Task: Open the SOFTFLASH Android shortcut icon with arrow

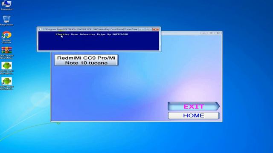Action: point(7,84)
